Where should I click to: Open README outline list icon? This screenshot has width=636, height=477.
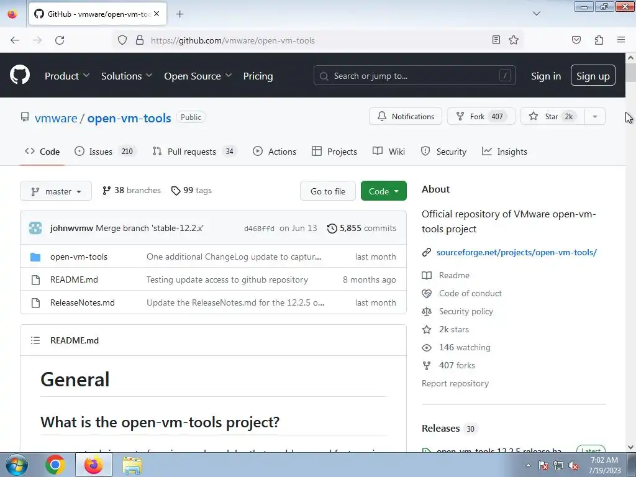click(35, 340)
